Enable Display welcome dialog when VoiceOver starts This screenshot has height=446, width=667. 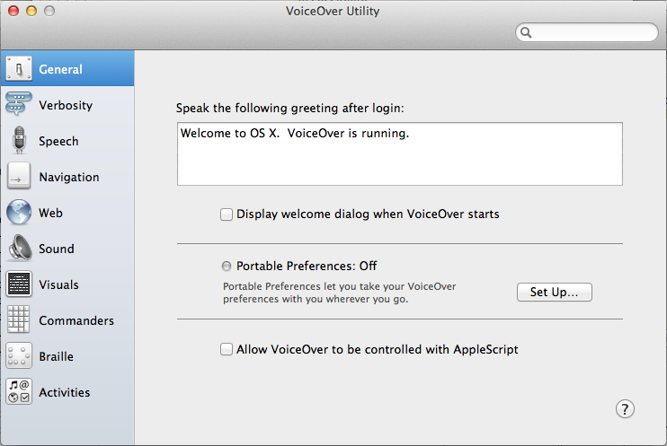click(x=227, y=214)
